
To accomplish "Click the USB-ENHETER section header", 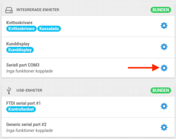I will [29, 90].
